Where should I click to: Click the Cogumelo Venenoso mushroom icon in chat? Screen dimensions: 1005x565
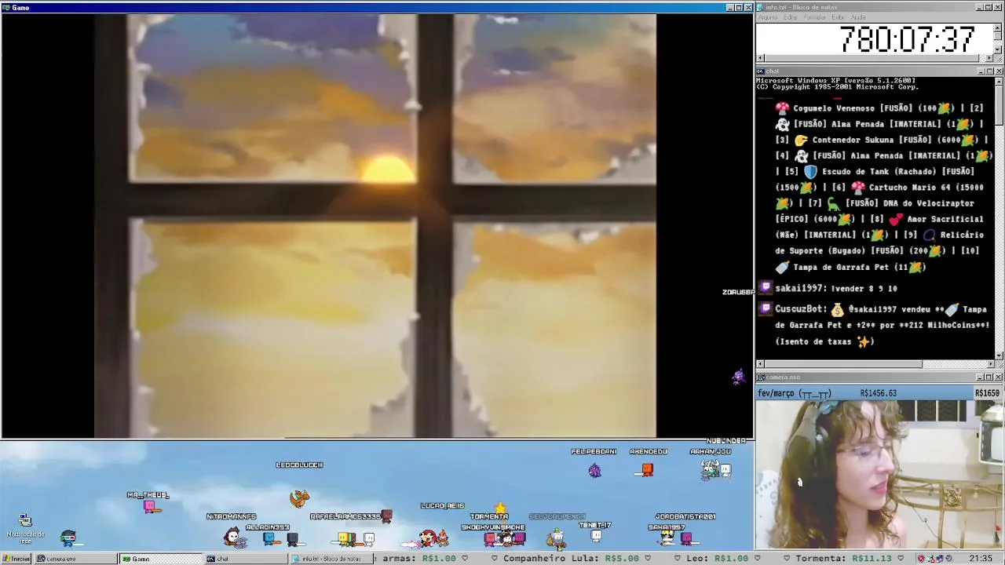pyautogui.click(x=782, y=108)
